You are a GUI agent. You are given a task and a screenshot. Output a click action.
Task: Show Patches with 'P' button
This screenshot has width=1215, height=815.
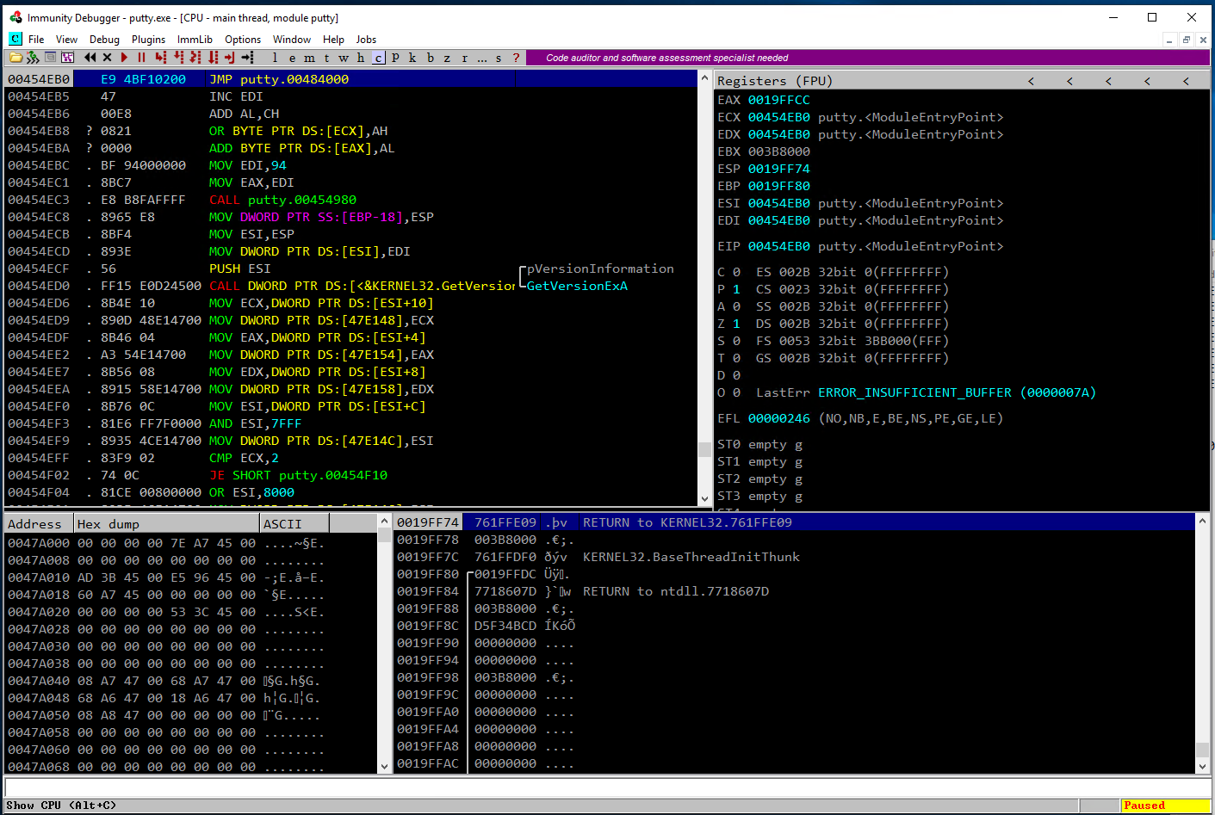395,58
